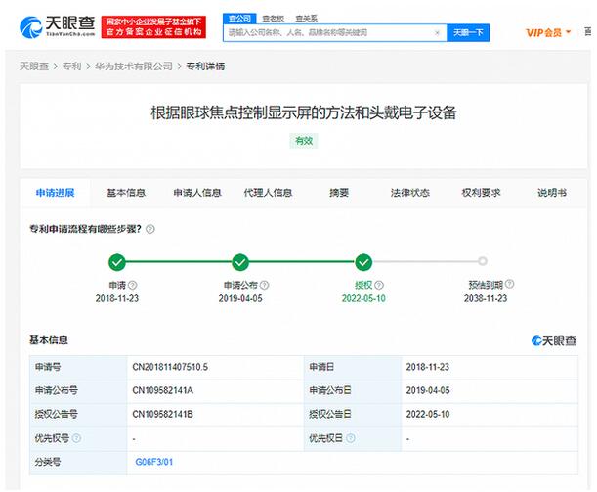Click the 专利详情 breadcrumb text
This screenshot has height=492, width=597.
(205, 67)
